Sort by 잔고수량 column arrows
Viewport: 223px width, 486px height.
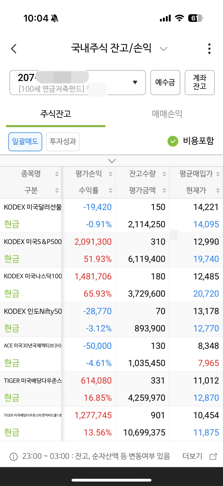[164, 174]
